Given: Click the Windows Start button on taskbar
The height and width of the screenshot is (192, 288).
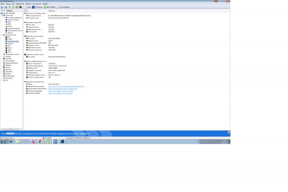Looking at the screenshot, I should coord(3,142).
